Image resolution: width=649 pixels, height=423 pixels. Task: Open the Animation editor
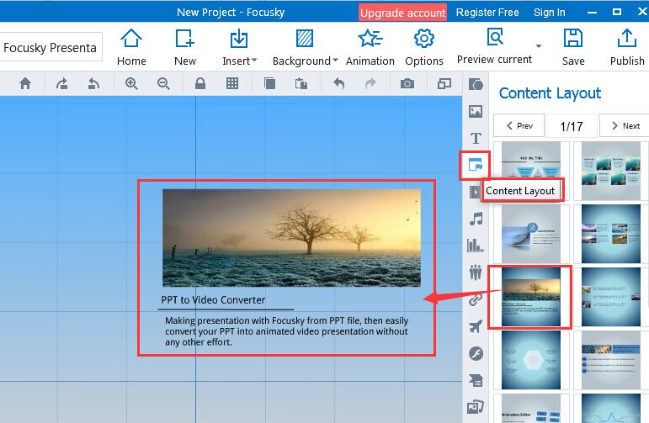[x=370, y=47]
